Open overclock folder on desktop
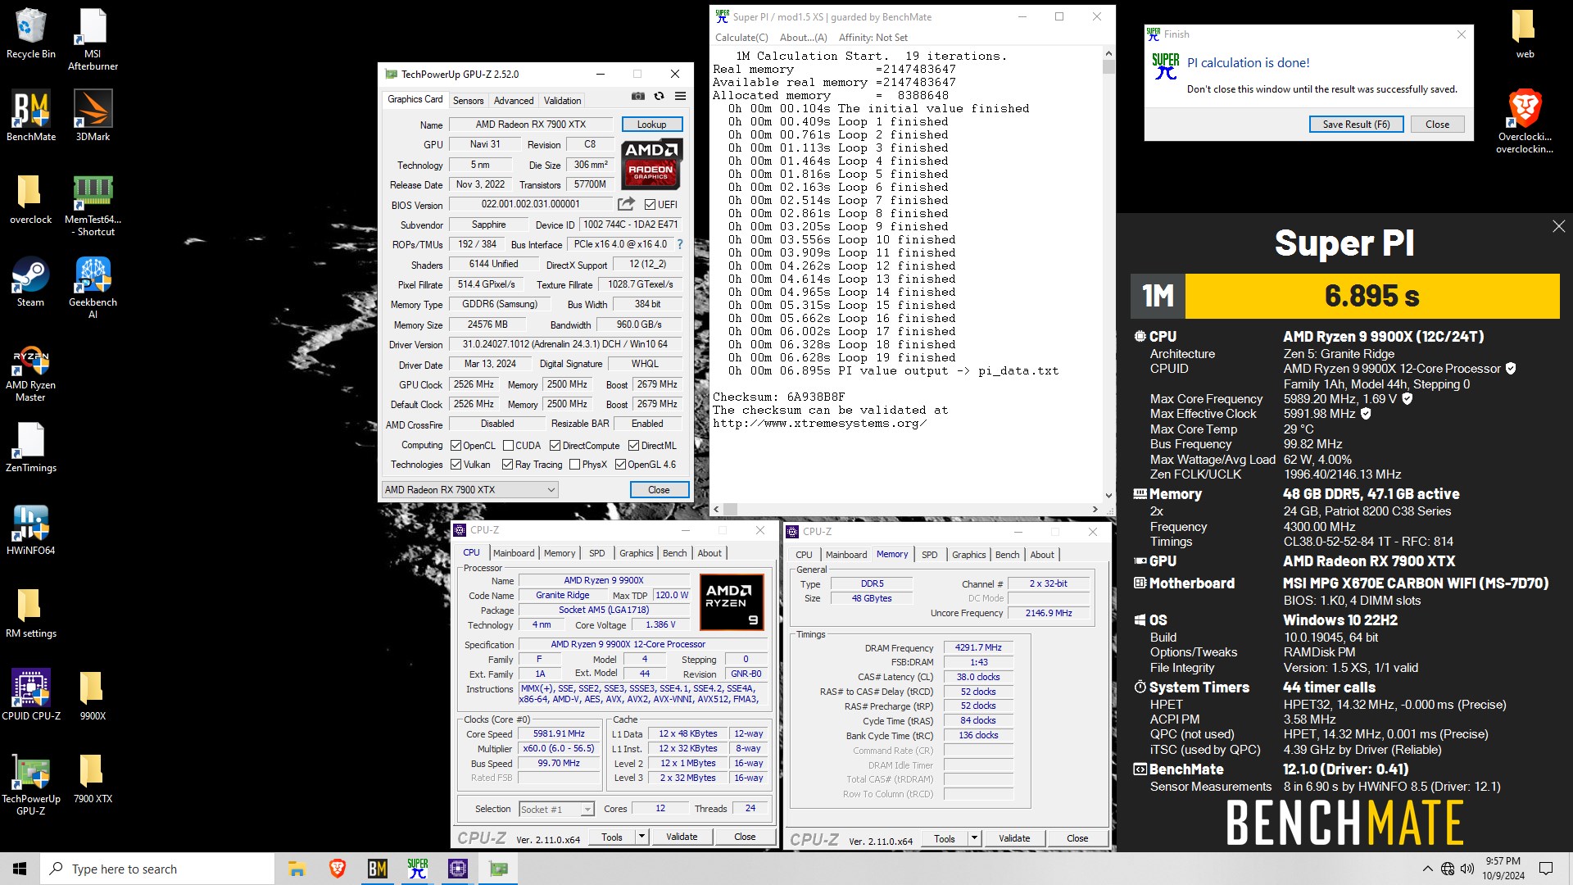1573x885 pixels. coord(31,199)
